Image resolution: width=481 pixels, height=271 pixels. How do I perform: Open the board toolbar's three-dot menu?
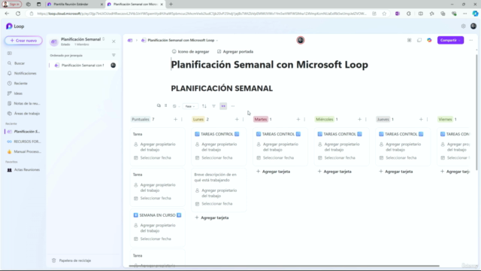coord(233,106)
